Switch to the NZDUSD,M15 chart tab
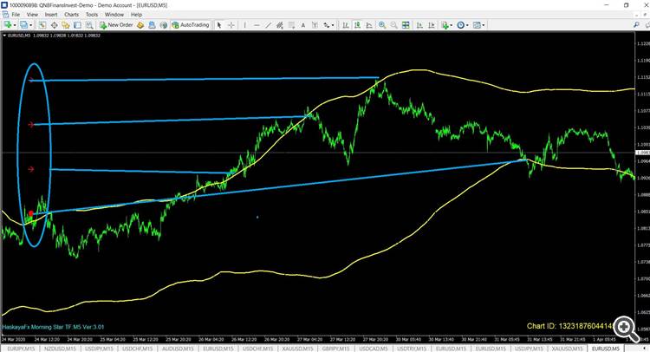The image size is (650, 352). (x=60, y=349)
